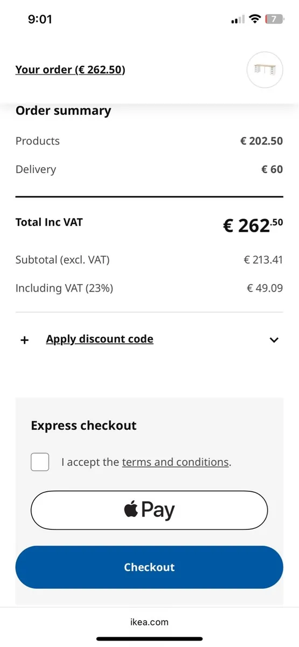This screenshot has width=299, height=647.
Task: Tap the Products € 202.50 row
Action: click(x=149, y=141)
